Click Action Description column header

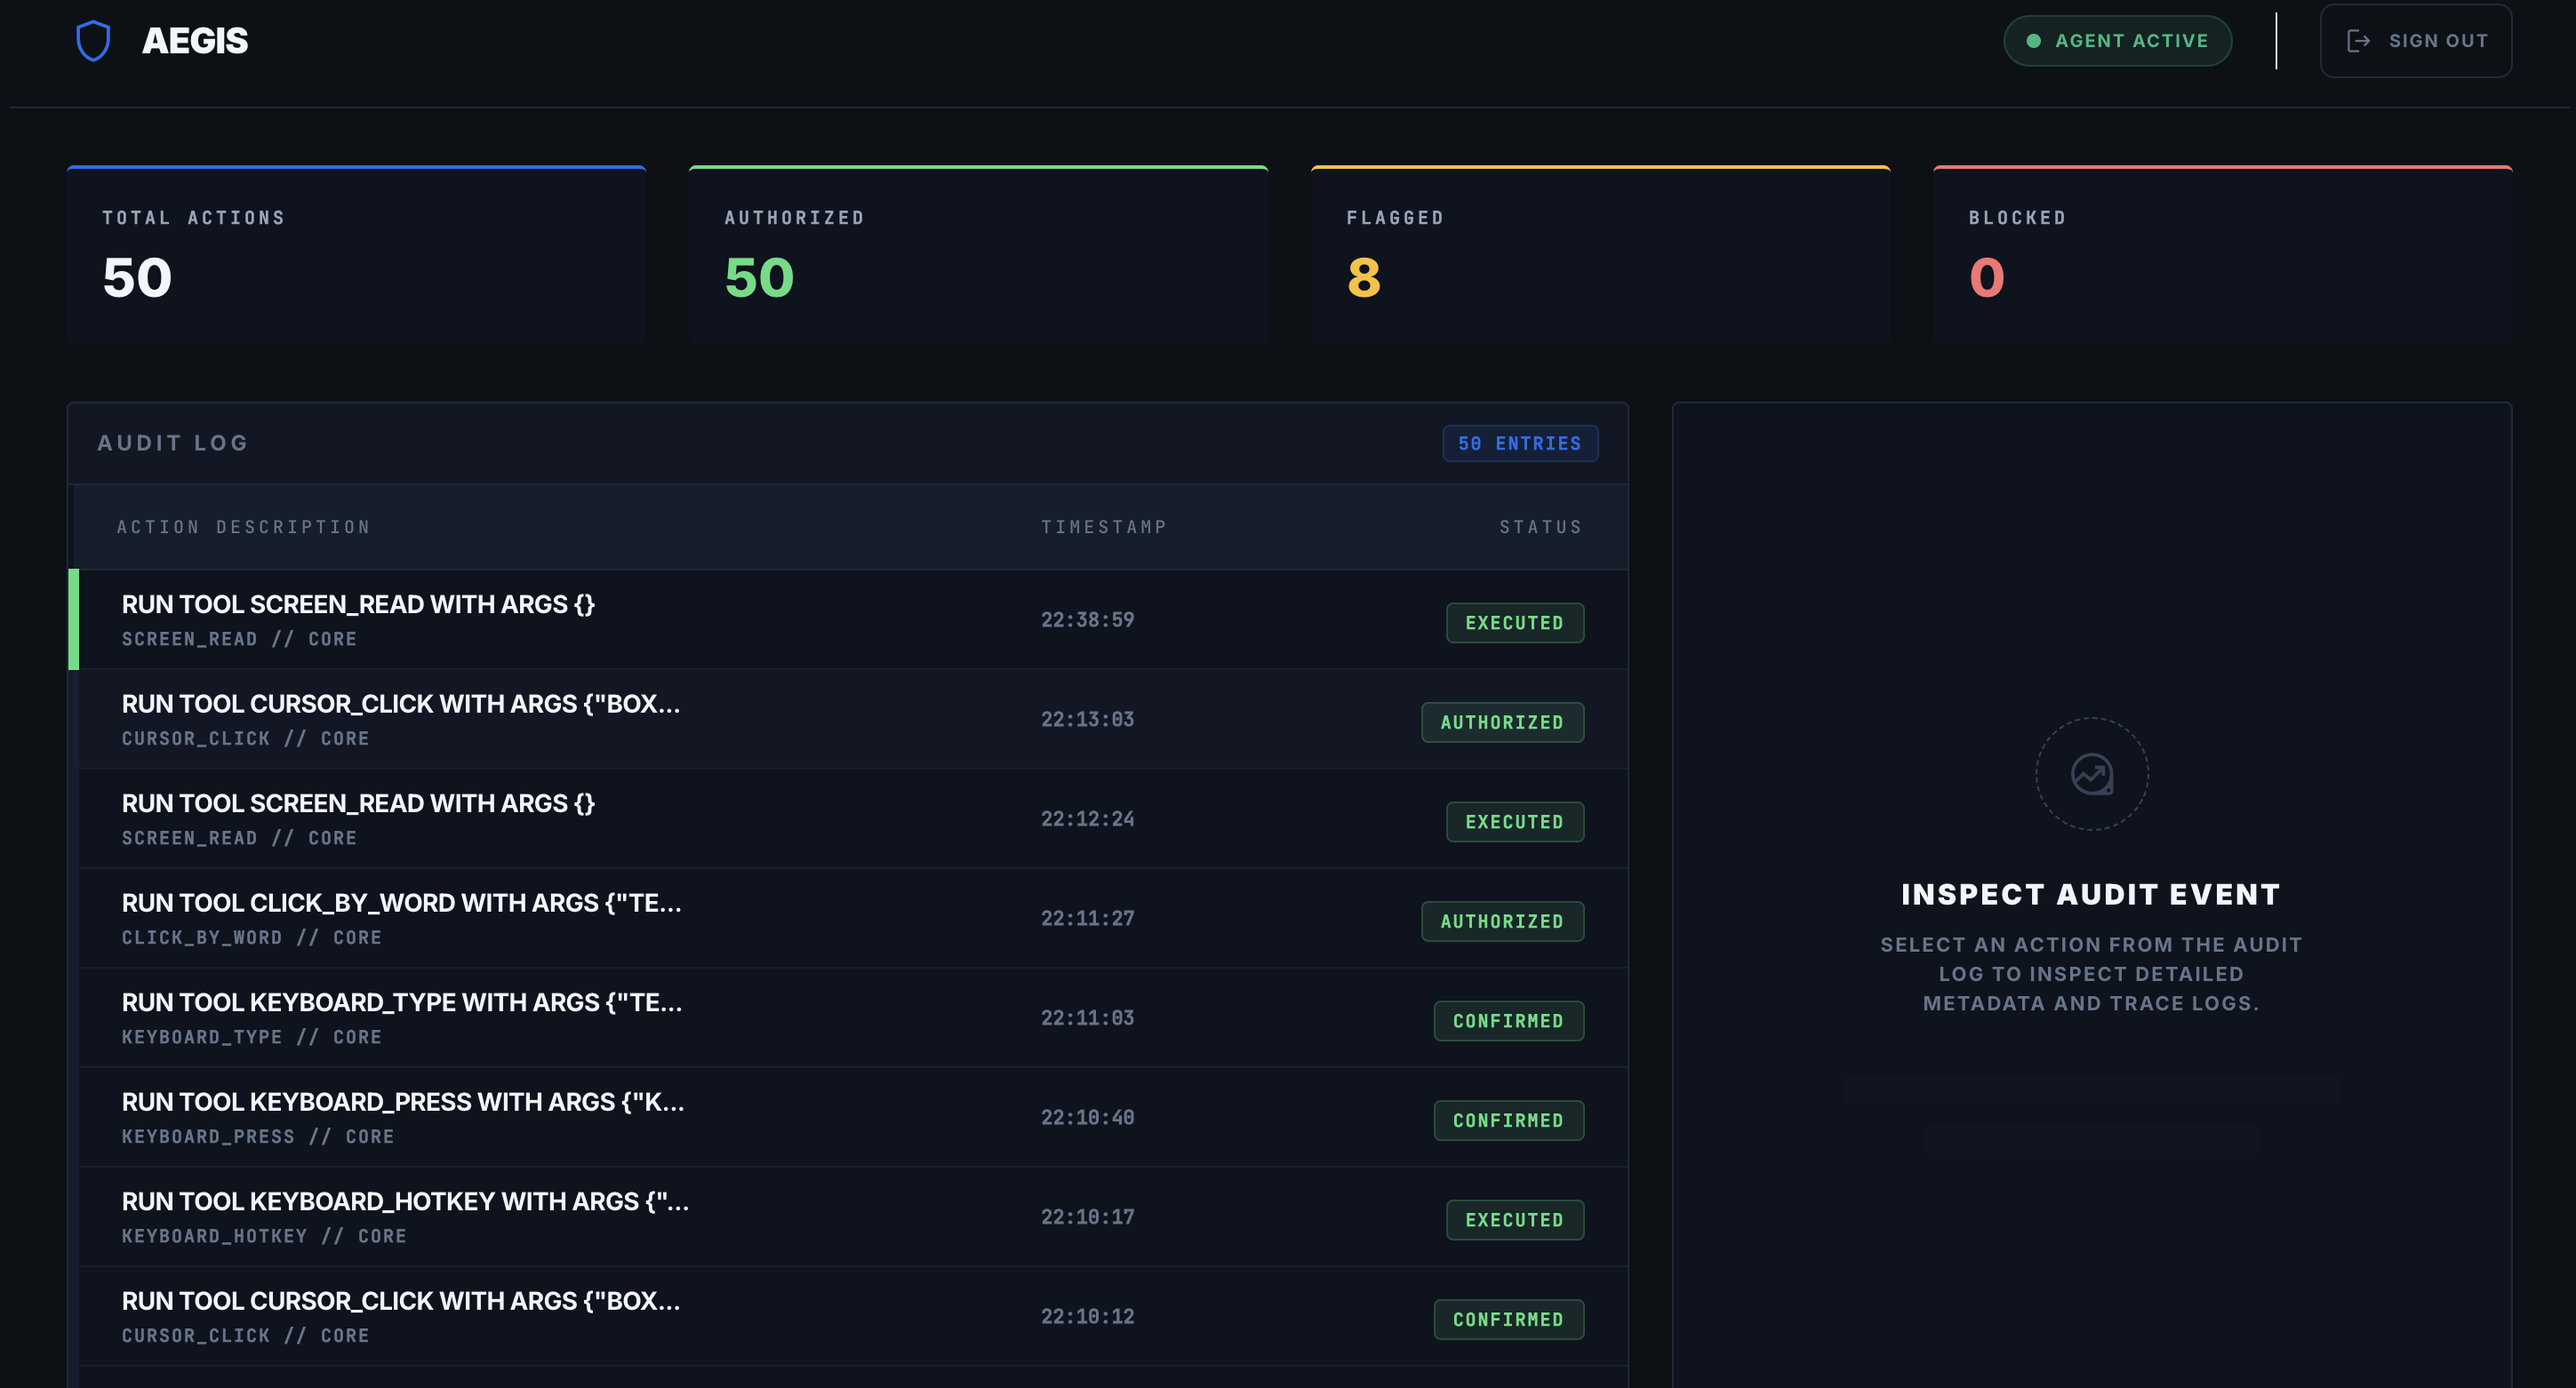point(243,527)
